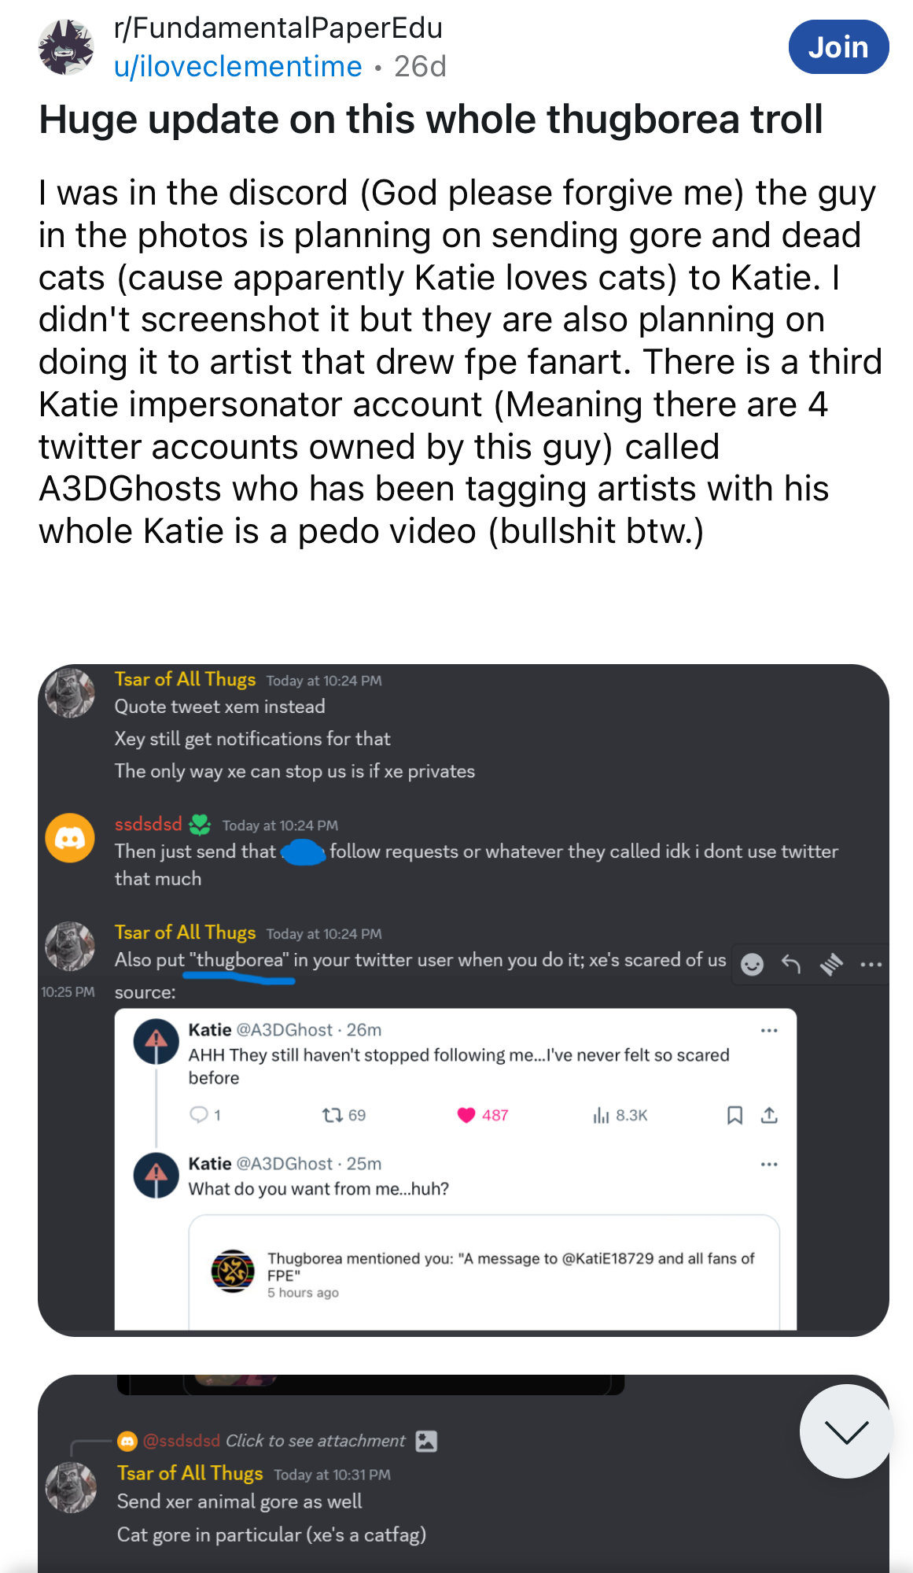Tap the subreddit avatar icon
Screen dimensions: 913x1573
(x=67, y=47)
